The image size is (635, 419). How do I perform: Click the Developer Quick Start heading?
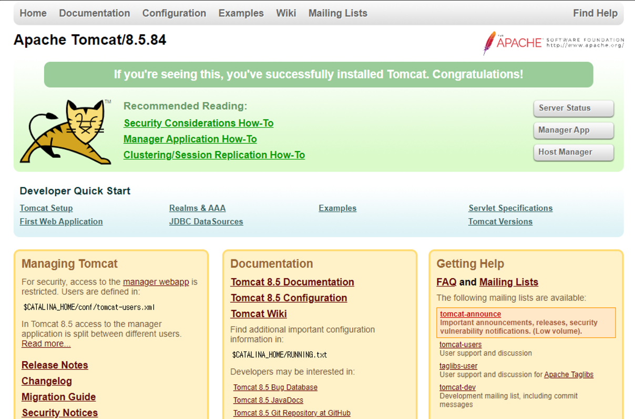[75, 191]
